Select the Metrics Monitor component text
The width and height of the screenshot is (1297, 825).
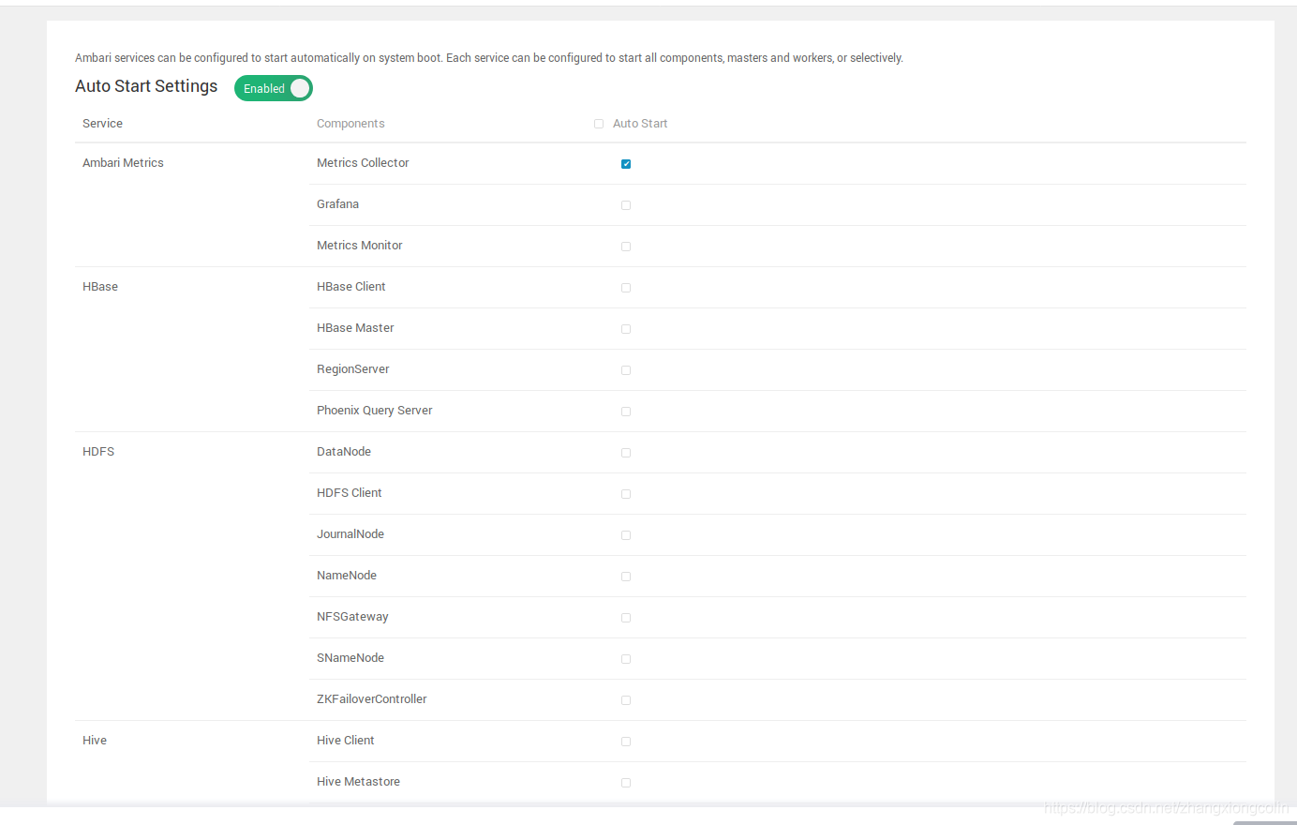[x=360, y=246]
